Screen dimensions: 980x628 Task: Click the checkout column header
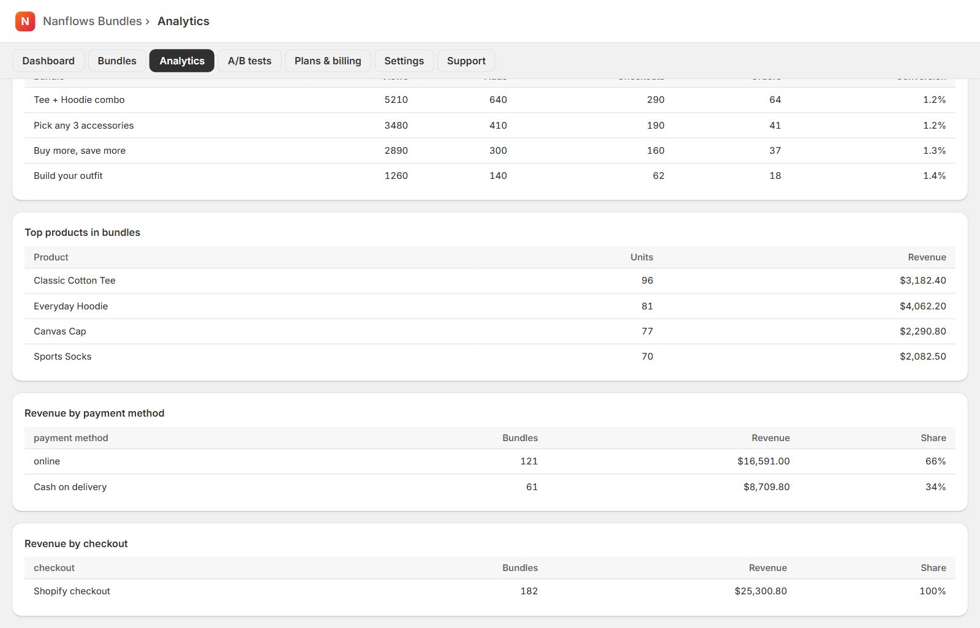(x=54, y=568)
